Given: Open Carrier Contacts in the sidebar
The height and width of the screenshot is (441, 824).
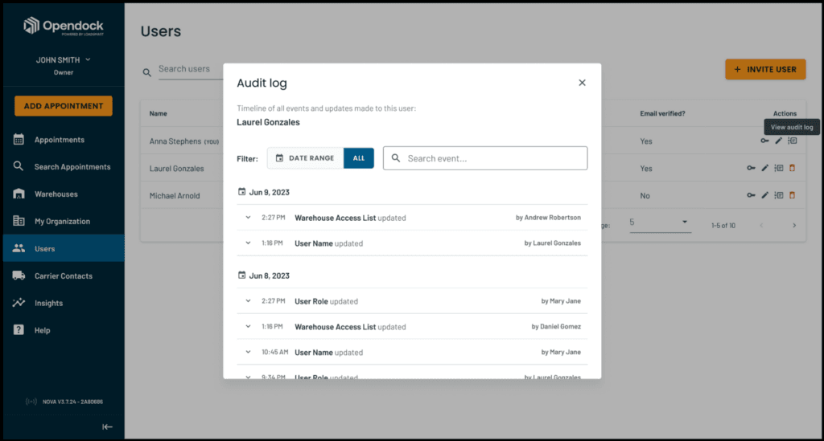Looking at the screenshot, I should click(63, 276).
